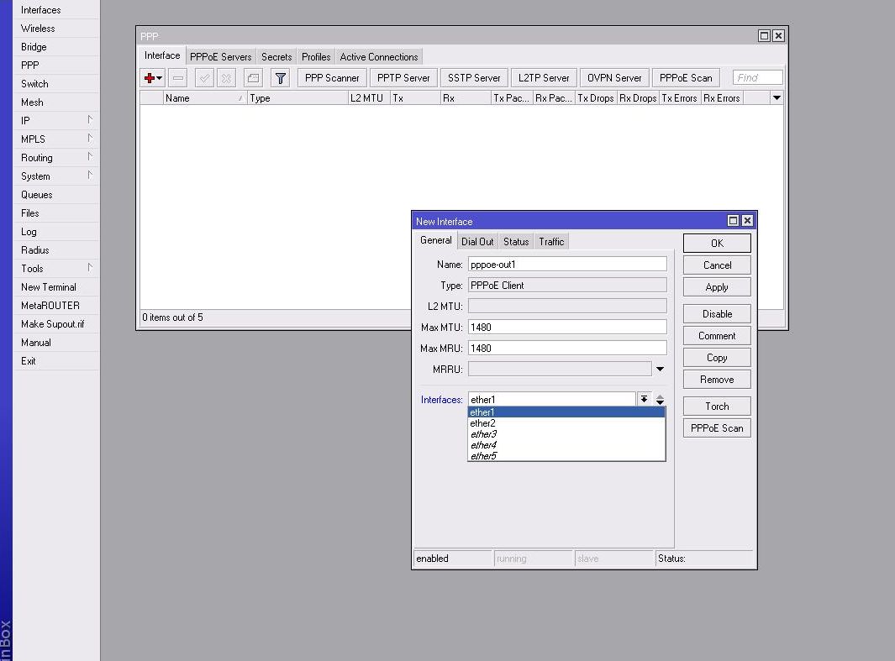The width and height of the screenshot is (895, 661).
Task: Select ether1 from the interface list
Action: pos(566,412)
